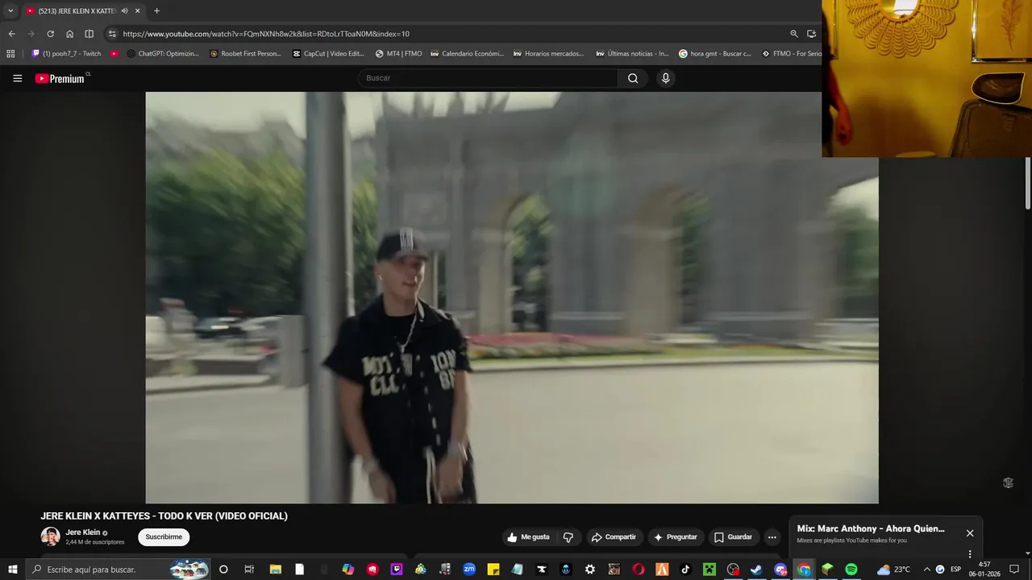The height and width of the screenshot is (580, 1032).
Task: Like the video with Me gusta
Action: (x=528, y=537)
